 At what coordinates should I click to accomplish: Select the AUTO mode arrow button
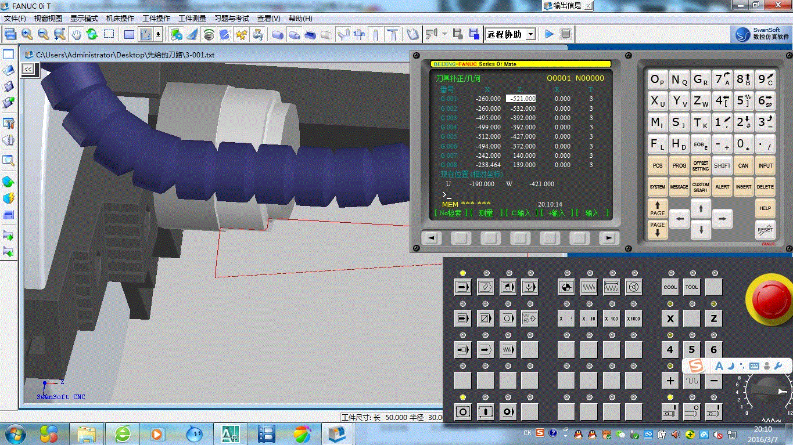pos(463,287)
